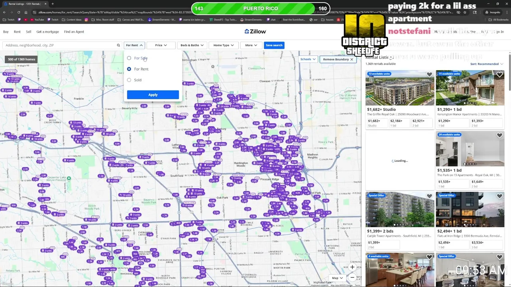The image size is (511, 287).
Task: Open Flats at Iron Ridge listing photo
Action: pyautogui.click(x=470, y=210)
